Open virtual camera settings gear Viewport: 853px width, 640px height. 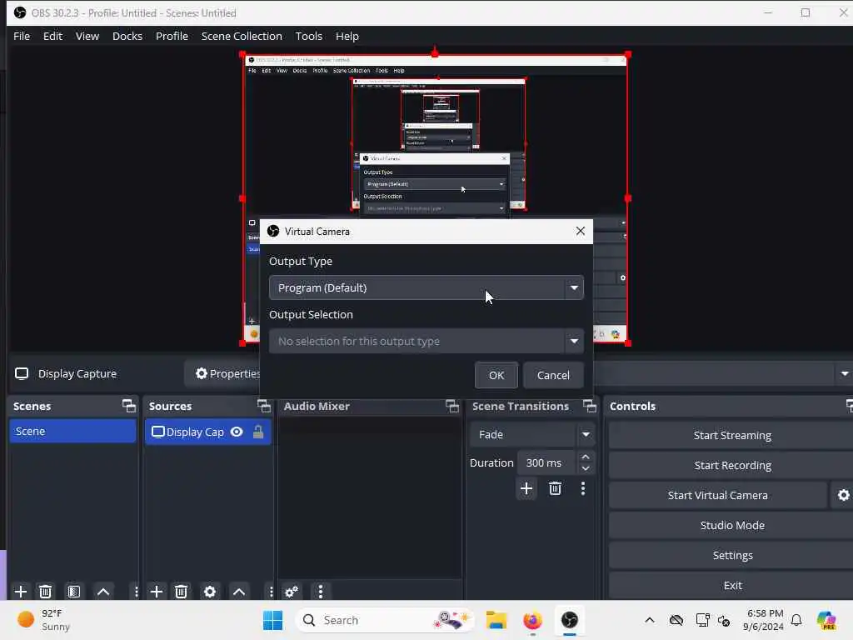pos(843,495)
